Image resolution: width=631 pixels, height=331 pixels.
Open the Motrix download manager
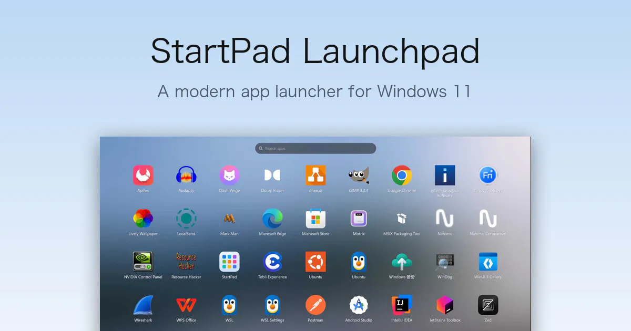(x=359, y=218)
